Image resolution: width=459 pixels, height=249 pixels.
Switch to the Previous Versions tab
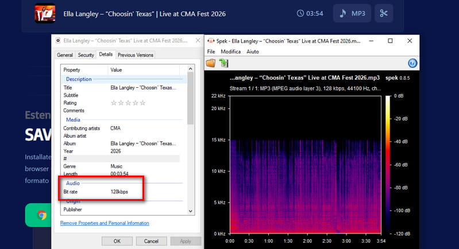(135, 55)
